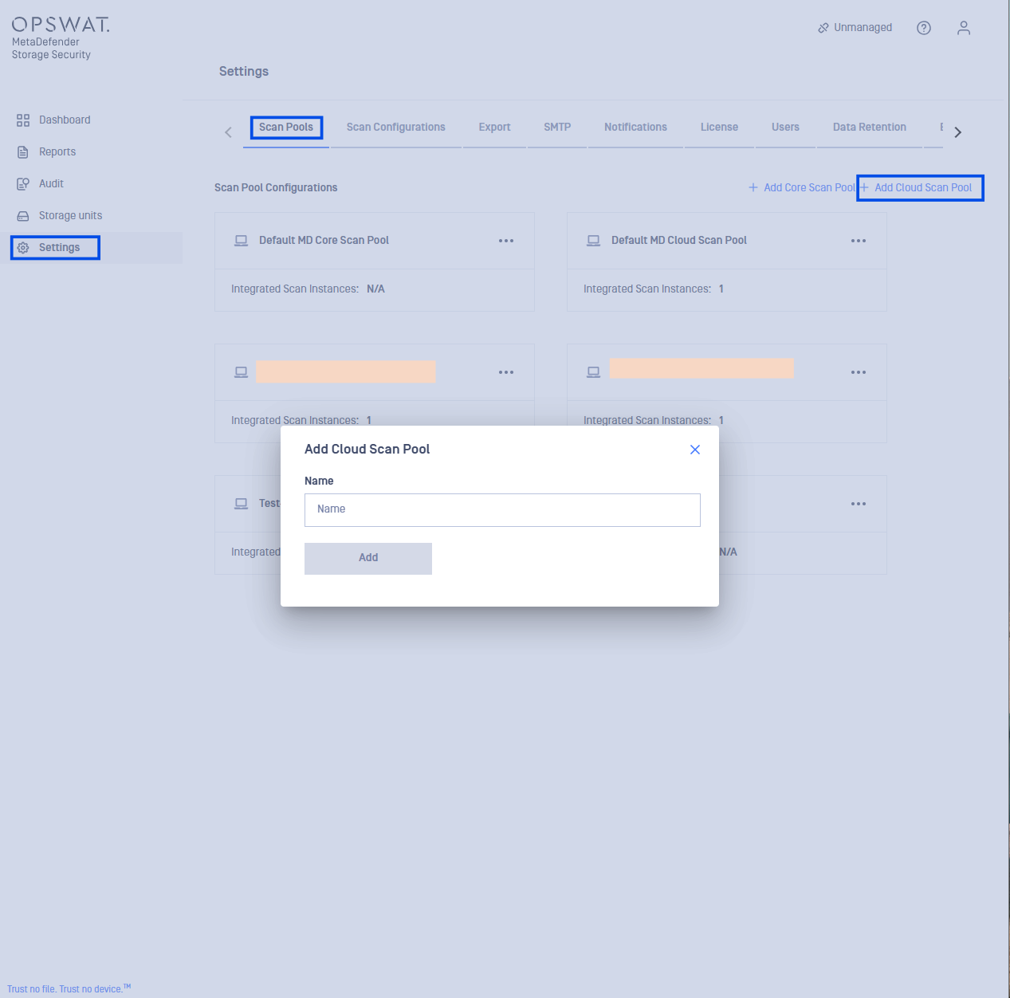
Task: Switch to the Notifications tab
Action: (635, 128)
